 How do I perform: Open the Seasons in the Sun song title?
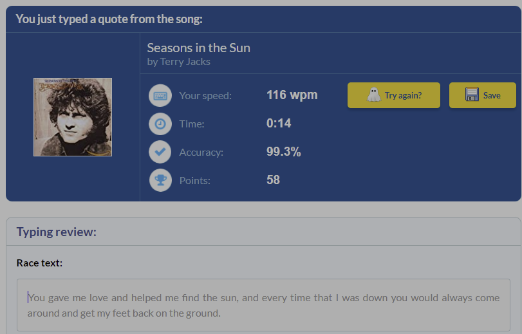(198, 48)
